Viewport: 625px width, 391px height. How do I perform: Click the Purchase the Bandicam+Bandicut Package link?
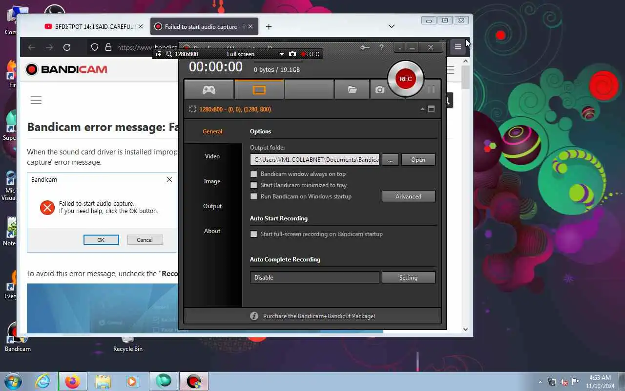coord(319,316)
